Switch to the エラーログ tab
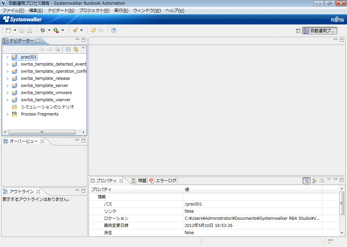Screen dimensions: 347x247 163,181
